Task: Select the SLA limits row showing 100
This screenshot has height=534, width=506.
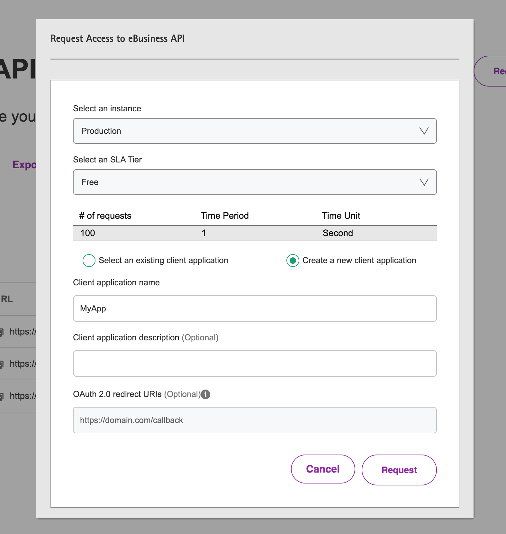Action: pos(255,233)
